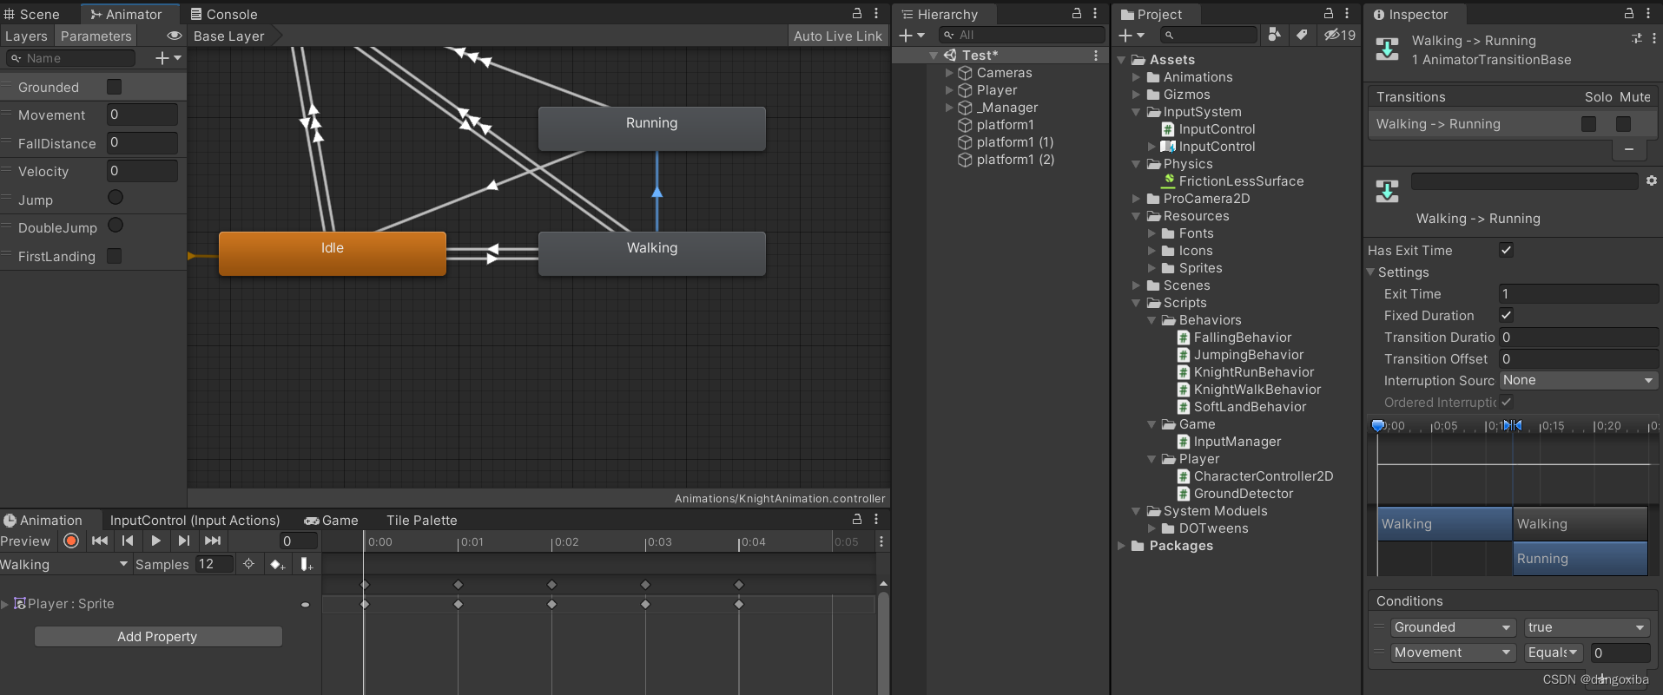Toggle Mute for Walking -> Running transition
1663x695 pixels.
click(x=1623, y=124)
